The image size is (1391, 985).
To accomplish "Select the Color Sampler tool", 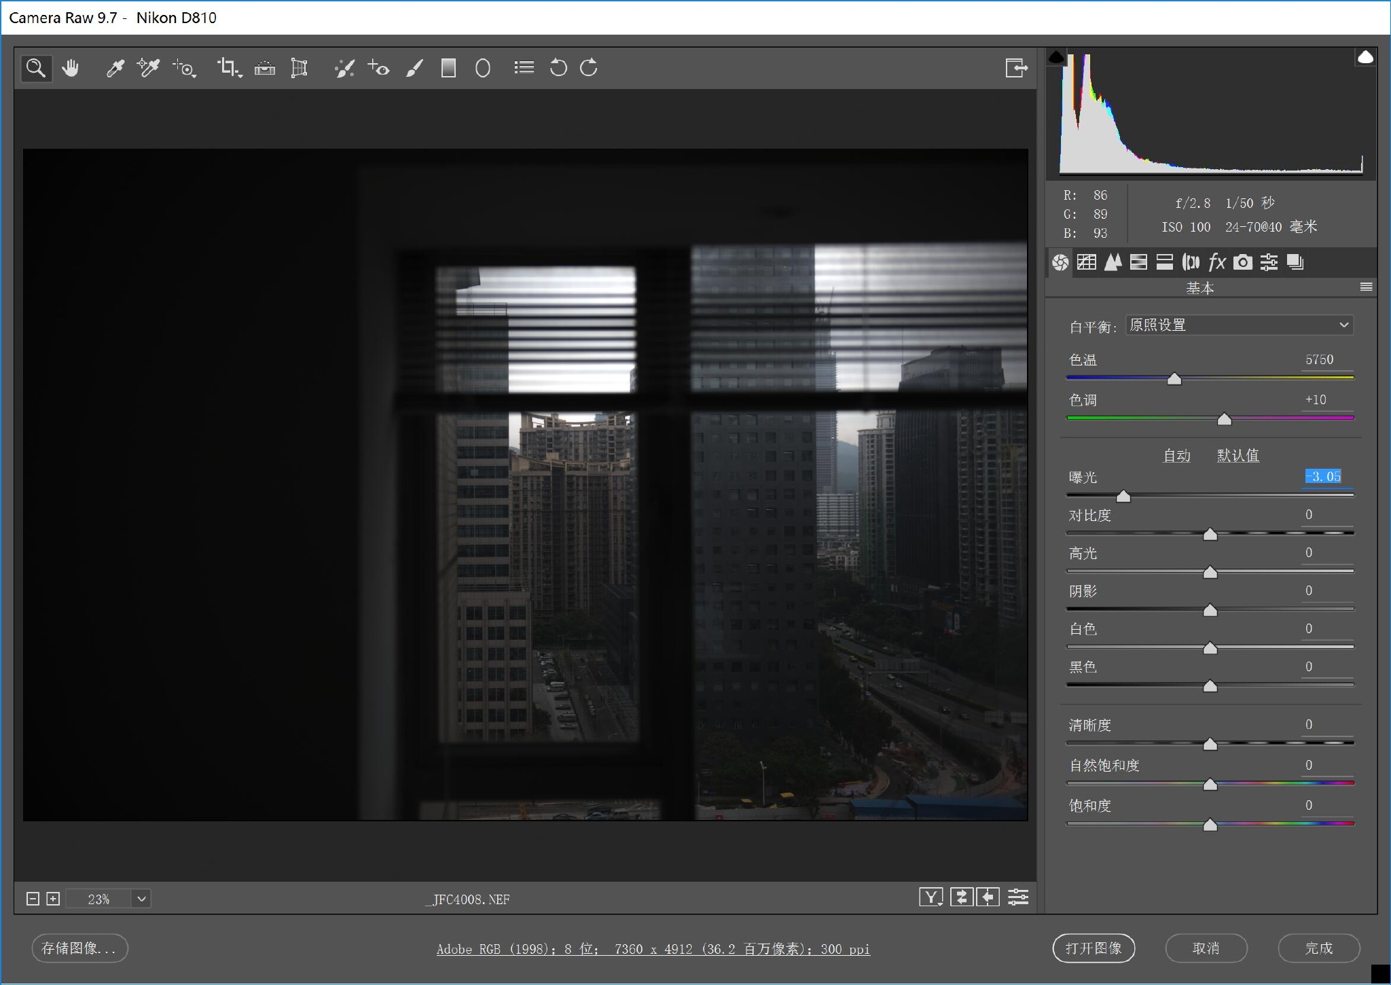I will (x=148, y=68).
